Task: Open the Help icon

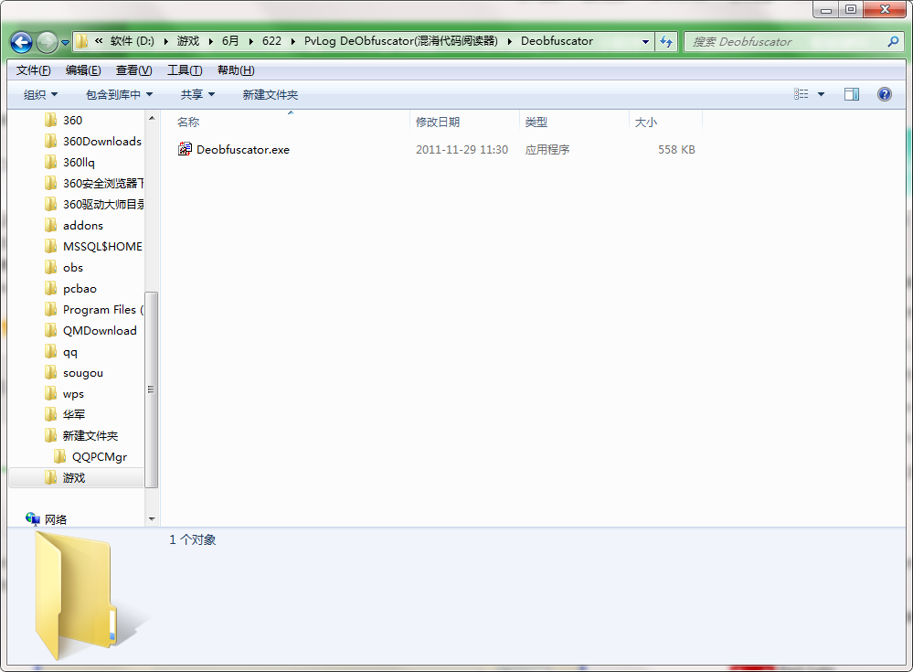Action: pyautogui.click(x=884, y=94)
